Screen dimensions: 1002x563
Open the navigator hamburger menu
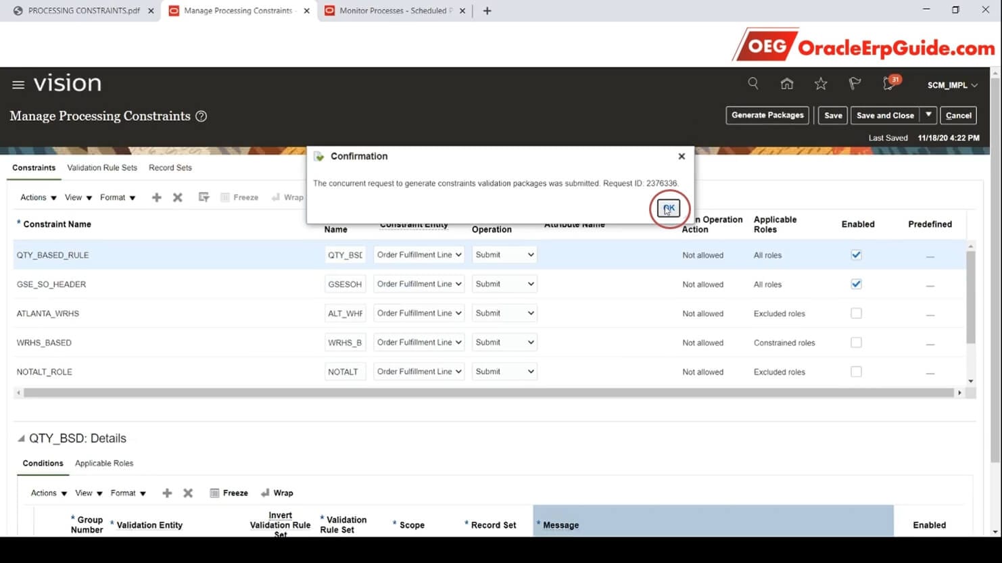point(18,84)
